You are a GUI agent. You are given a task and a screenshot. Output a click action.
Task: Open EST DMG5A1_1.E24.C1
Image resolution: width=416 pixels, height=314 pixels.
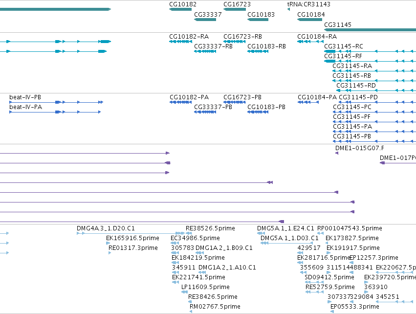[x=285, y=228]
